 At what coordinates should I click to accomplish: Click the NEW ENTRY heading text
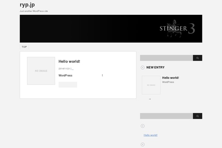point(155,67)
